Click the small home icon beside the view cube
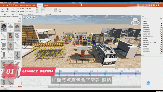 click(x=132, y=17)
